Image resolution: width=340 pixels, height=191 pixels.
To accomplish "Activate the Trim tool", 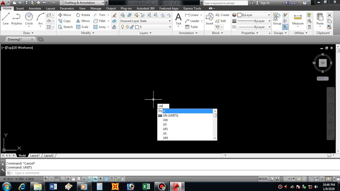I will tap(100, 15).
